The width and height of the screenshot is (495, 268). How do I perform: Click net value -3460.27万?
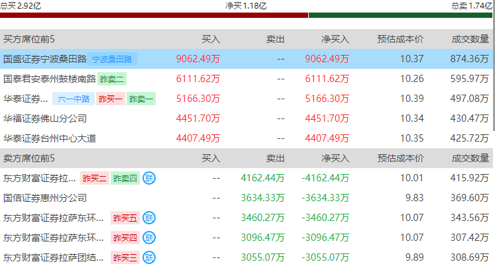coord(325,218)
